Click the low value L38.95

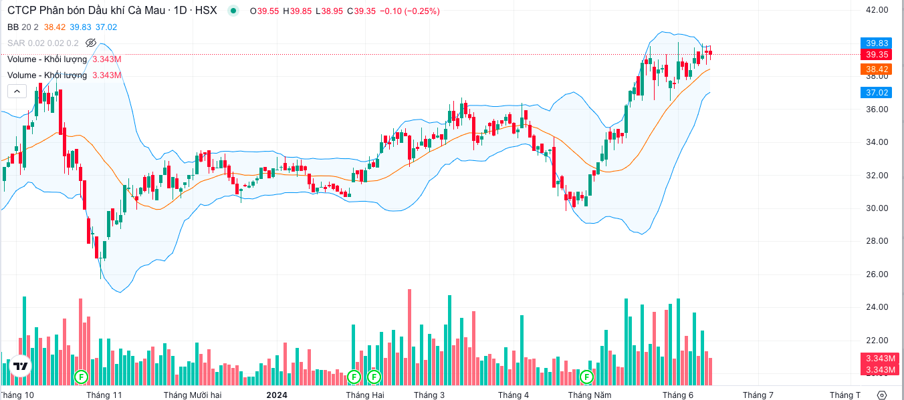pyautogui.click(x=330, y=11)
